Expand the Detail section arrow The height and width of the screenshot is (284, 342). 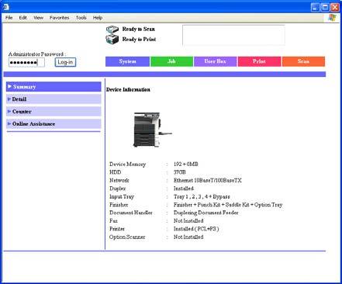[x=9, y=99]
